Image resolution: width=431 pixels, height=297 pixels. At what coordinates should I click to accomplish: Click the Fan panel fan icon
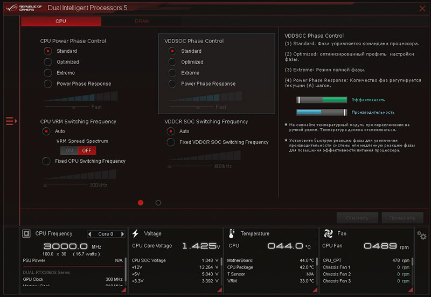point(328,233)
